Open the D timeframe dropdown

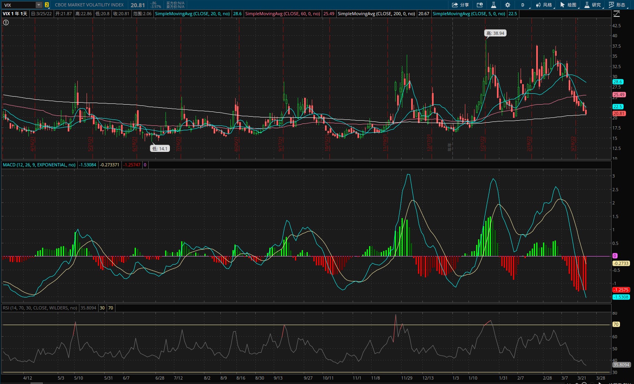tap(524, 5)
